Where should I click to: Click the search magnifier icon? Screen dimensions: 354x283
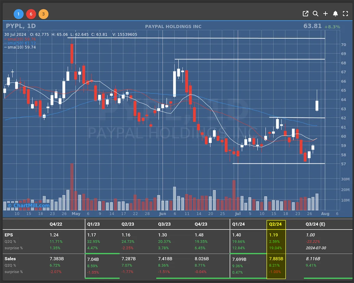pos(315,14)
